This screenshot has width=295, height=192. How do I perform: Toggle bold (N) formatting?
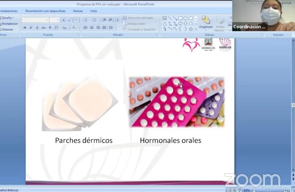(x=25, y=28)
